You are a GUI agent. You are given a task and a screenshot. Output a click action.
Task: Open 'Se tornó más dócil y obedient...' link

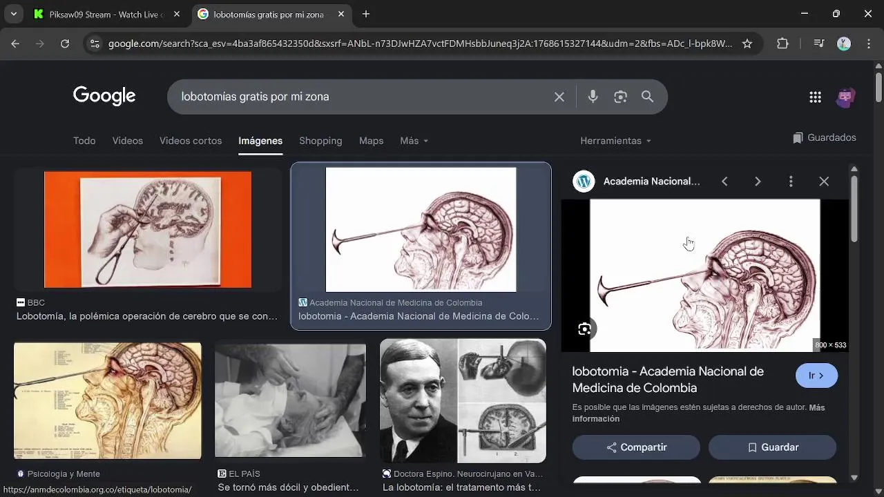[x=288, y=487]
